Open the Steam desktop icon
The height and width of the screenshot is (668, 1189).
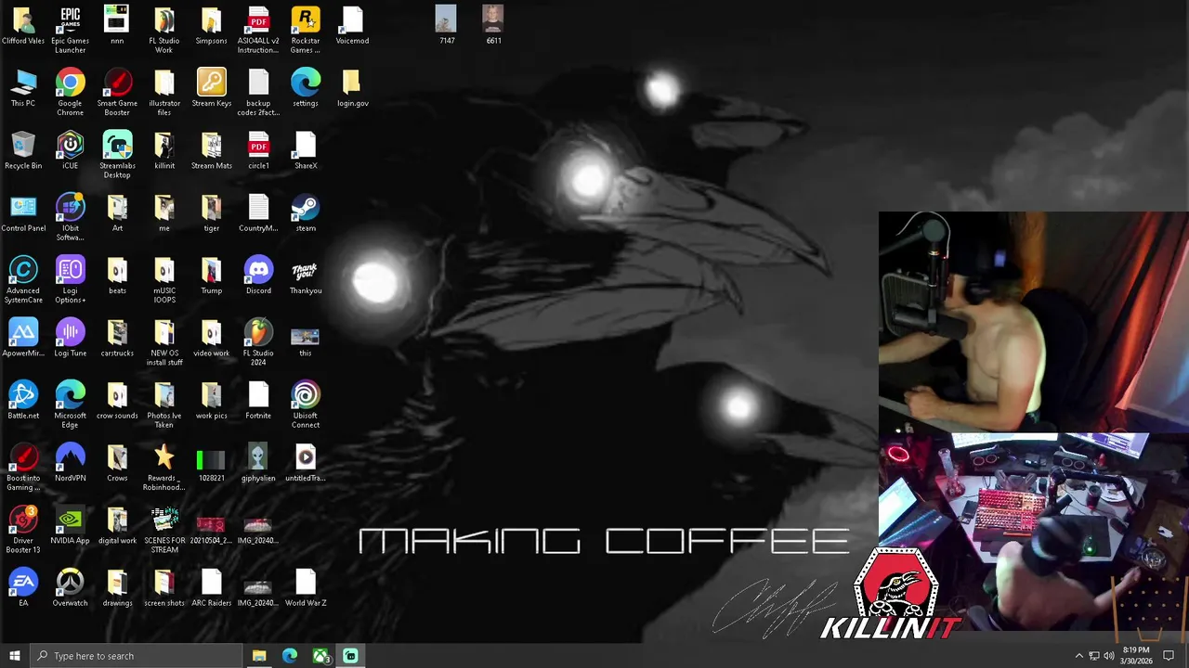click(306, 208)
